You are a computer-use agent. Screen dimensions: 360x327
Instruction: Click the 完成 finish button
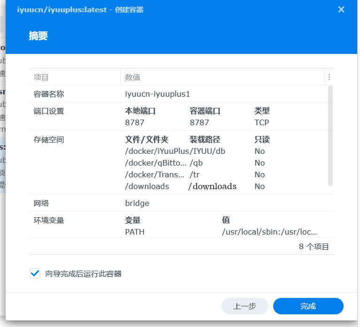[308, 306]
